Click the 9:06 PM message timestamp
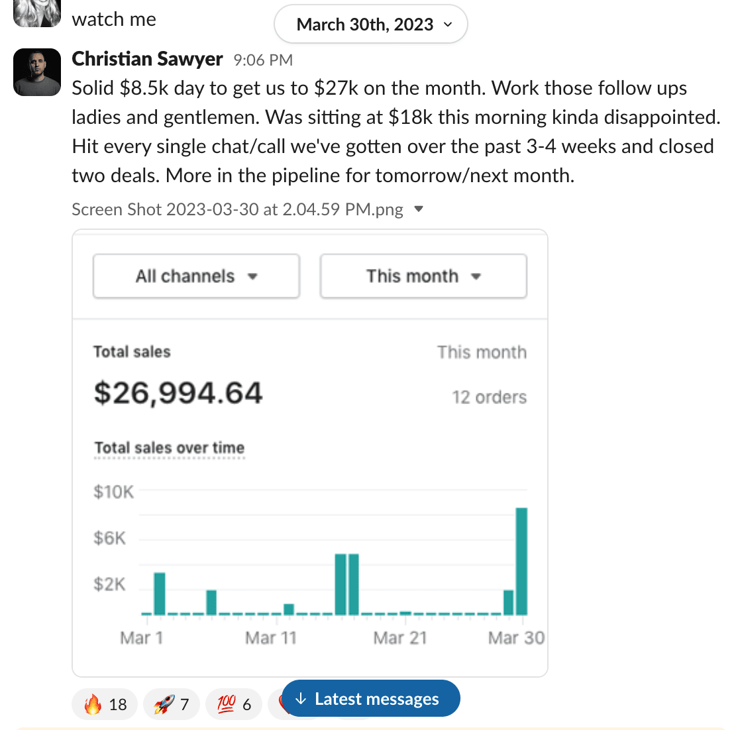Viewport: 738px width, 730px height. (x=263, y=60)
